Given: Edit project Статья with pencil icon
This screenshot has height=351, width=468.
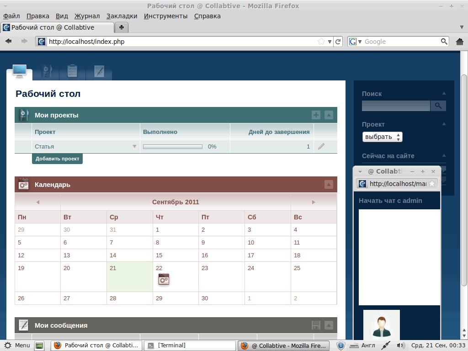Looking at the screenshot, I should [x=321, y=146].
